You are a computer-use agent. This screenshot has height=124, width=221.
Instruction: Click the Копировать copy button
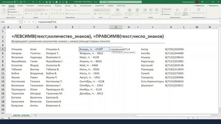[12, 12]
